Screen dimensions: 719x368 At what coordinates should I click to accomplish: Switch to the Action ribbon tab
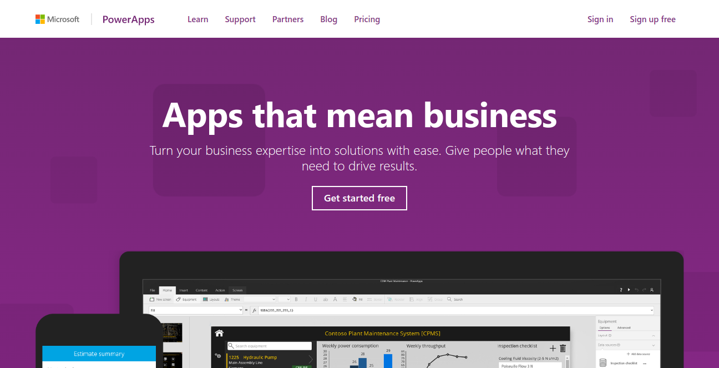220,290
